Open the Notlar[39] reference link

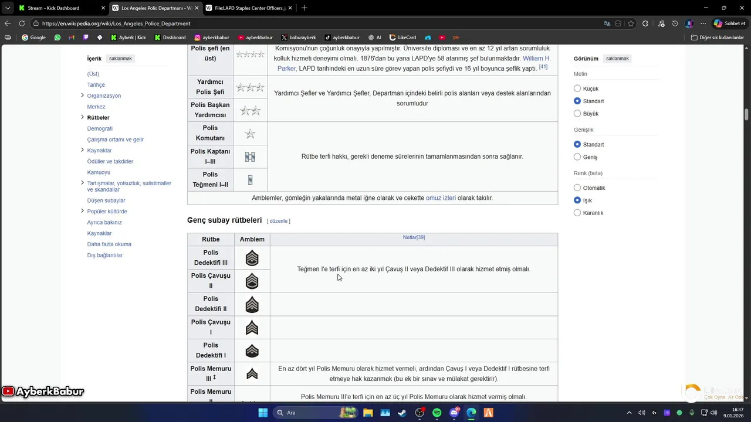[414, 237]
